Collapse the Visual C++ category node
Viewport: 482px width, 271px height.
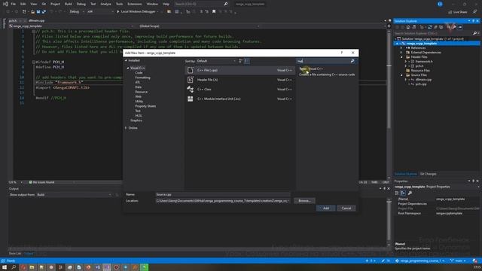128,68
